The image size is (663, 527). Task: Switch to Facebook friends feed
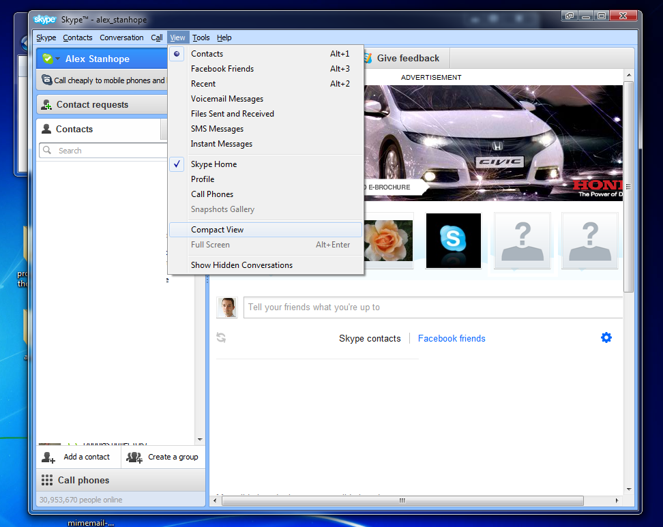click(x=452, y=339)
